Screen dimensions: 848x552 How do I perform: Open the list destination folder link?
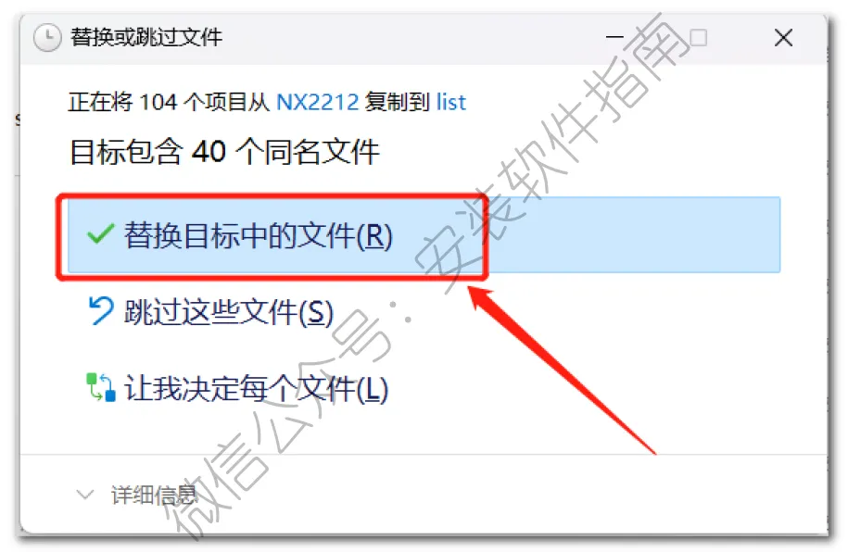coord(451,102)
